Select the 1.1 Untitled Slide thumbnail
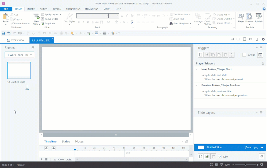 [x=19, y=71]
